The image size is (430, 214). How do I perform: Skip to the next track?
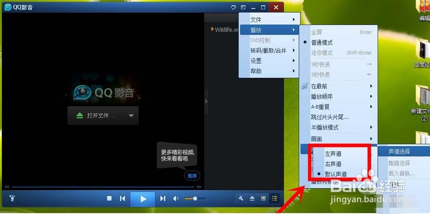click(163, 198)
